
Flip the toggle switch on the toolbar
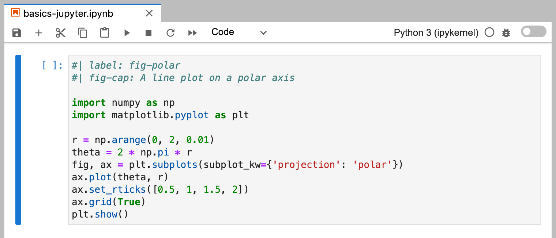click(x=533, y=31)
